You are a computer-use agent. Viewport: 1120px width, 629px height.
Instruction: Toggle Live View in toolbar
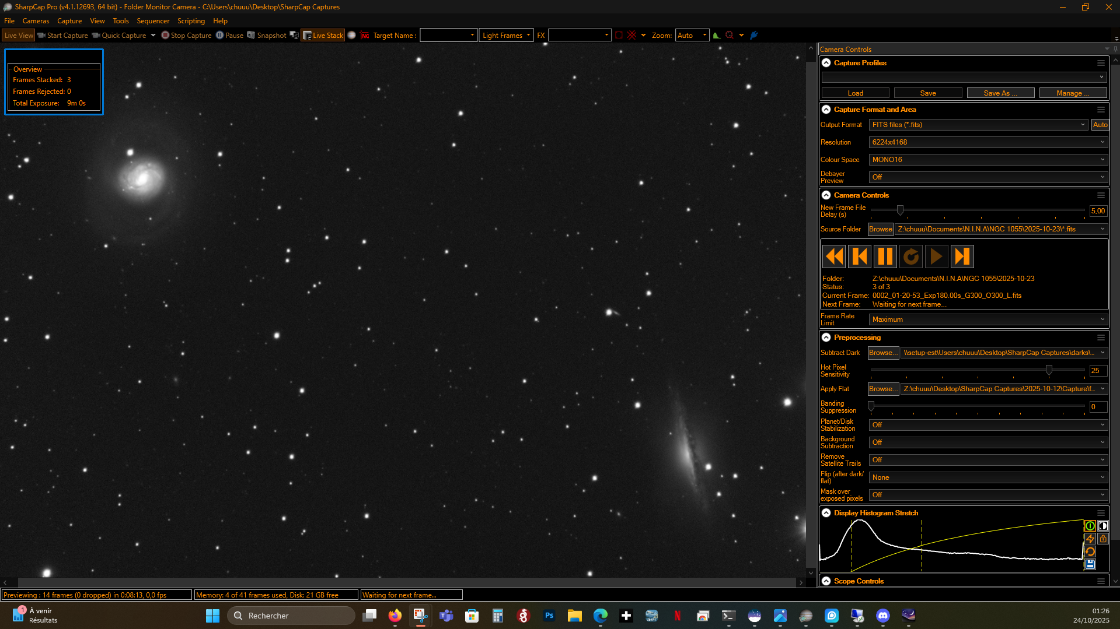pyautogui.click(x=19, y=35)
